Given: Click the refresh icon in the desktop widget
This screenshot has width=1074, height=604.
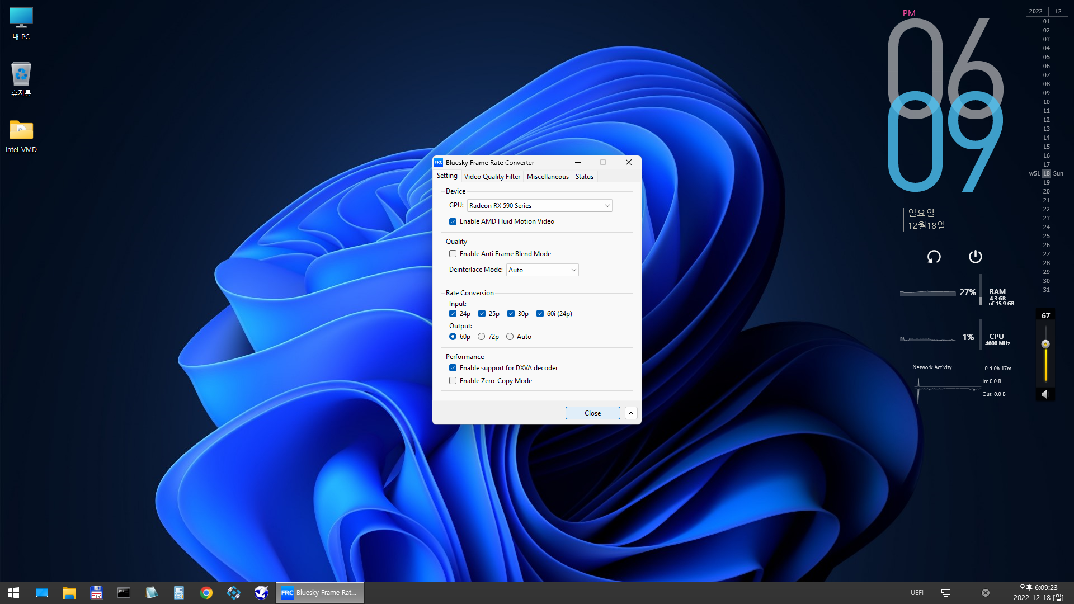Looking at the screenshot, I should coord(934,257).
